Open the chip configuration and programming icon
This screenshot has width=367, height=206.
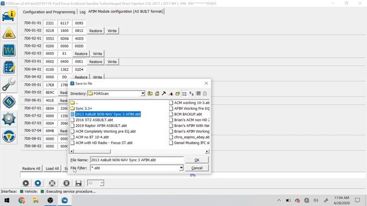[9, 102]
